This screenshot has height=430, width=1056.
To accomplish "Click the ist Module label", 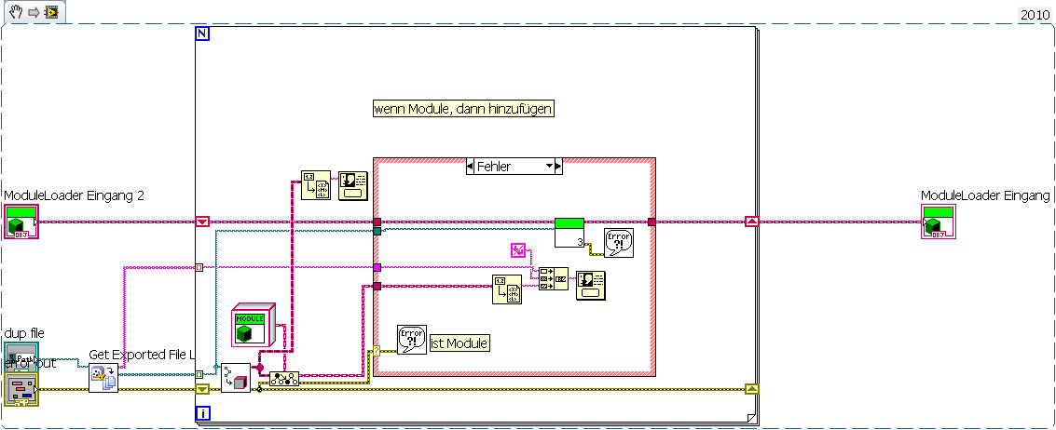I will (460, 343).
